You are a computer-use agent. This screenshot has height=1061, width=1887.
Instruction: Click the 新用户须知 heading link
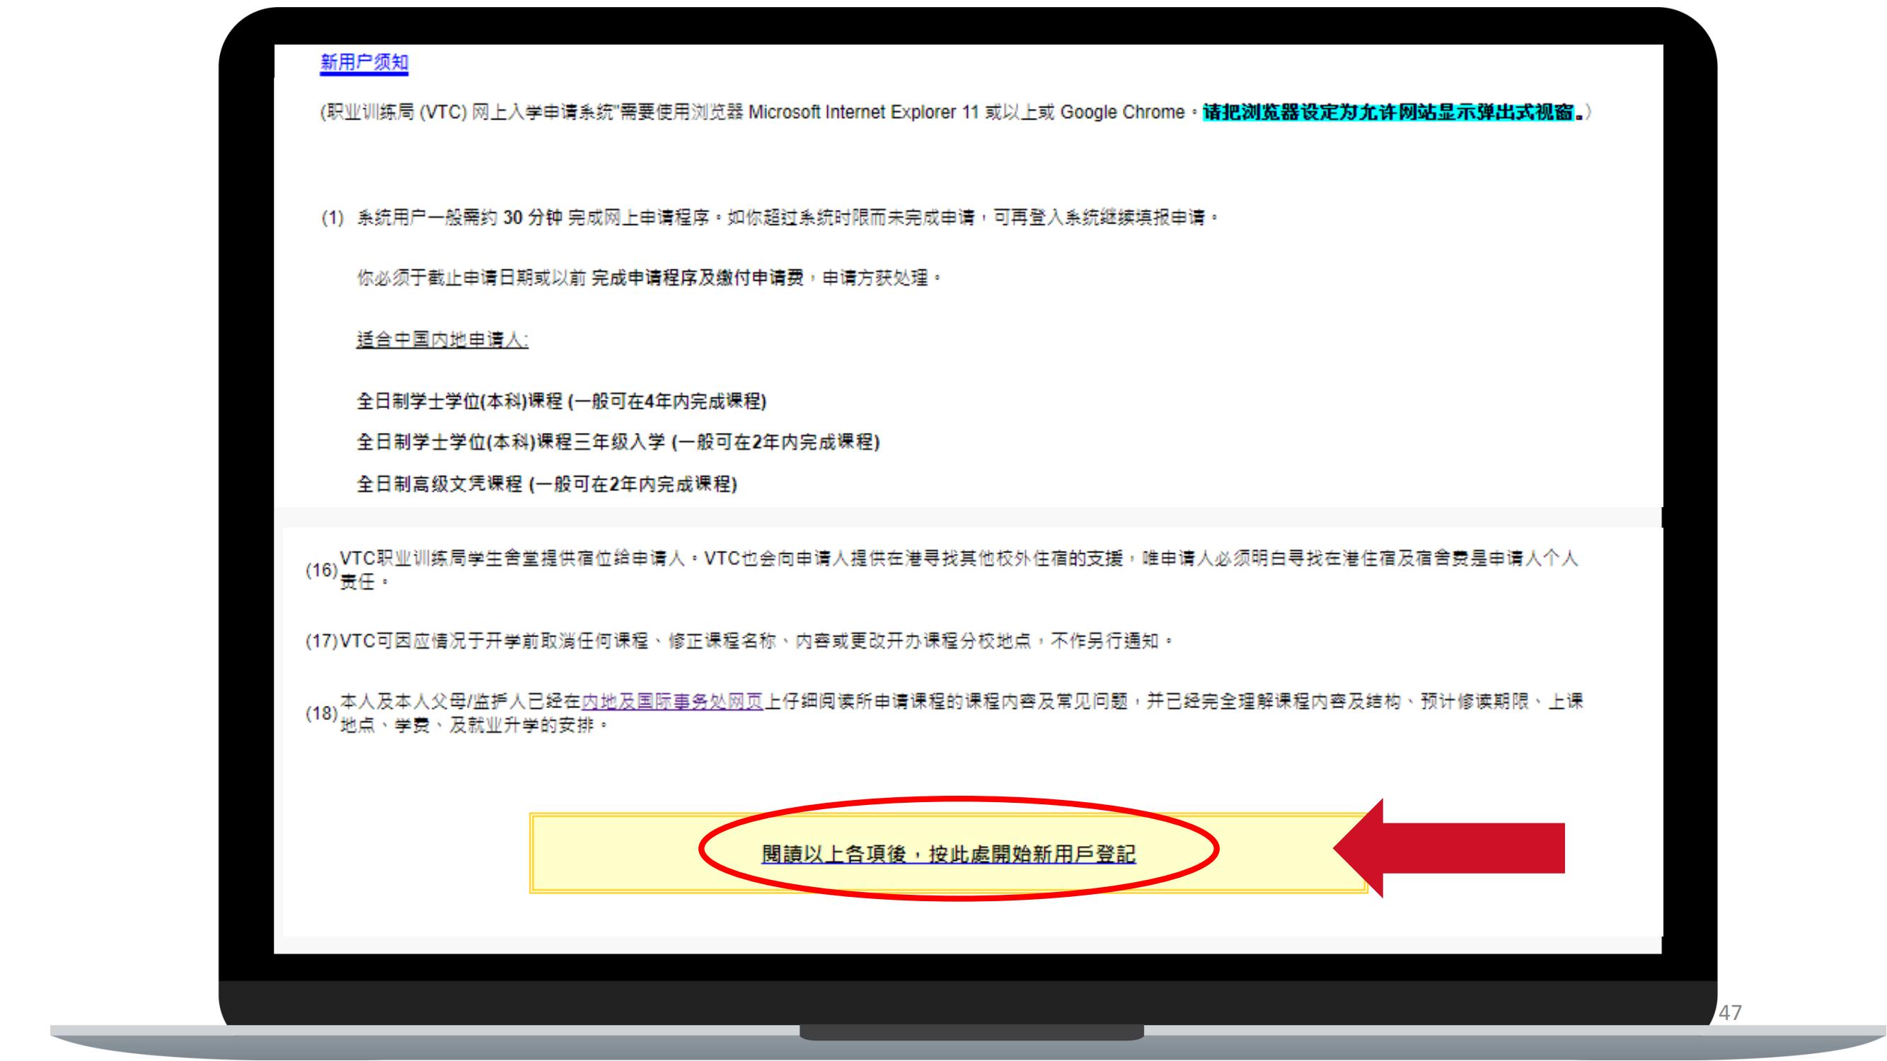pos(364,63)
